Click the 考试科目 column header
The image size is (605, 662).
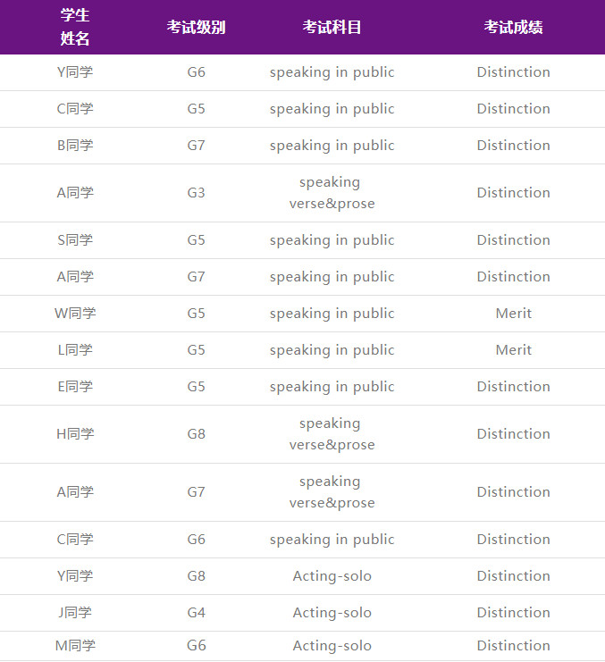coord(332,27)
